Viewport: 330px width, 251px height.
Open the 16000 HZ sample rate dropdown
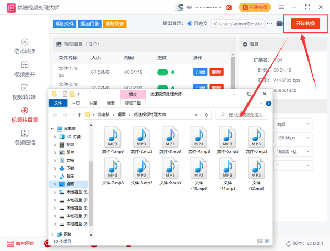pyautogui.click(x=293, y=151)
